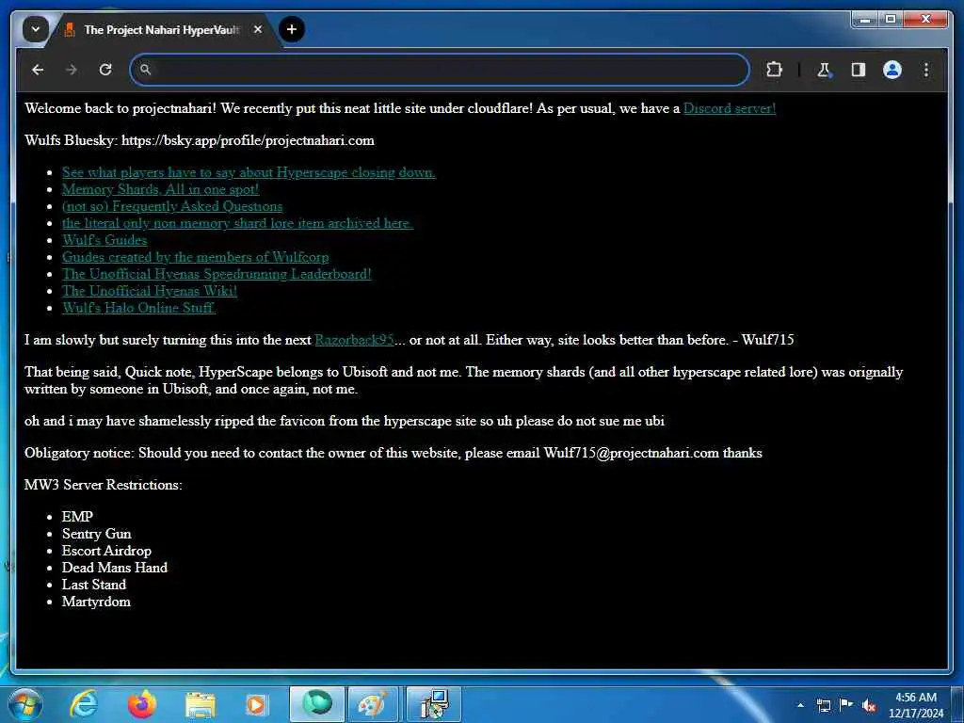Viewport: 964px width, 723px height.
Task: Open the profile avatar icon
Action: pos(892,70)
